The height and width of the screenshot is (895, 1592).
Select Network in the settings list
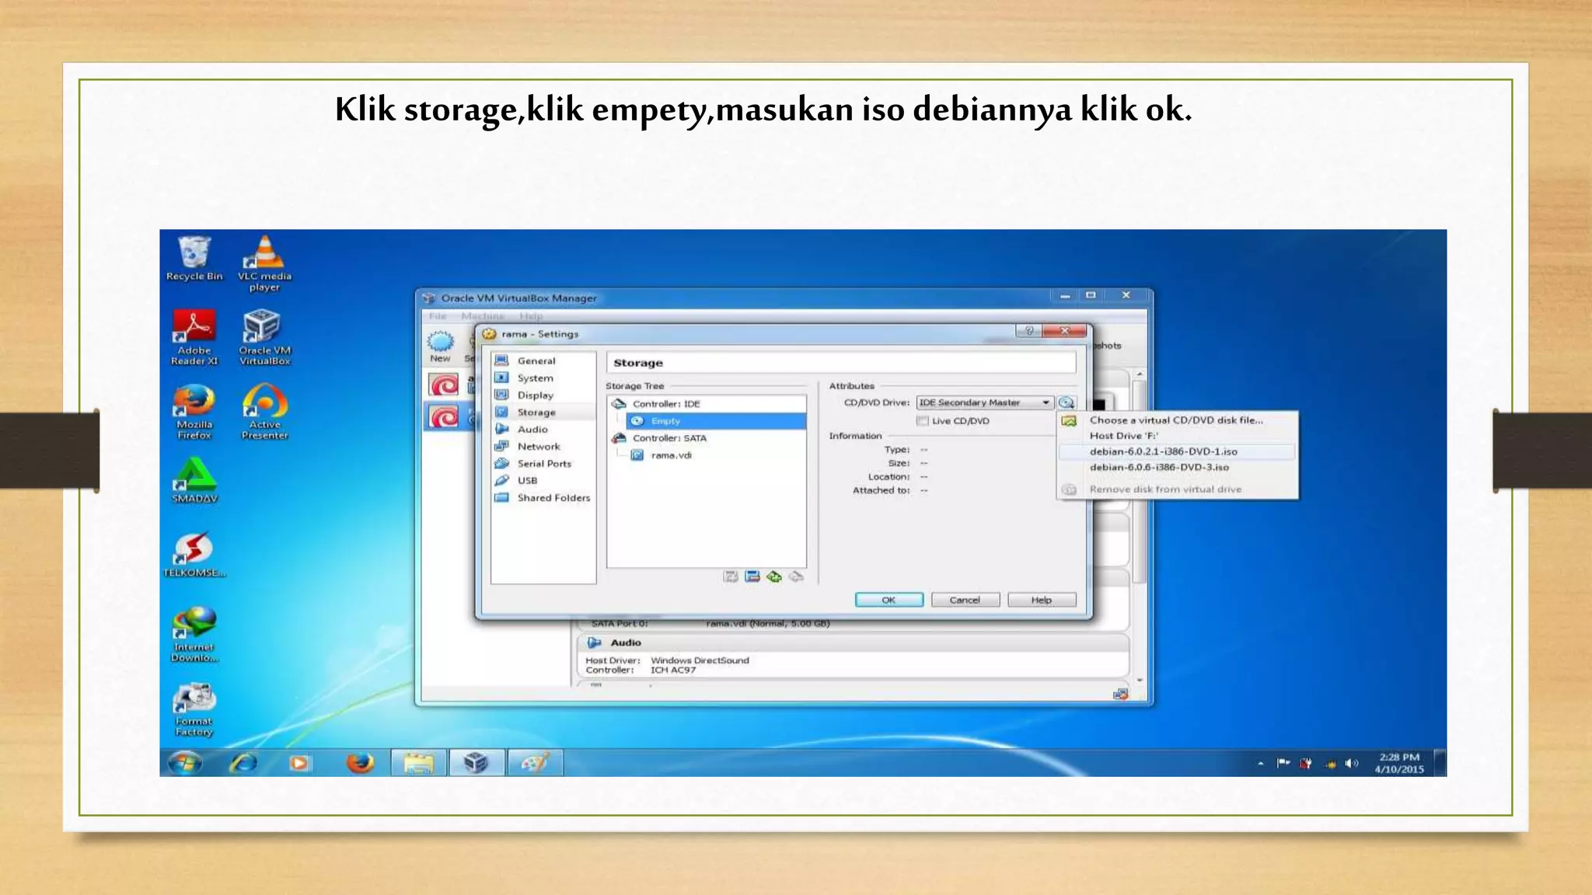543,446
